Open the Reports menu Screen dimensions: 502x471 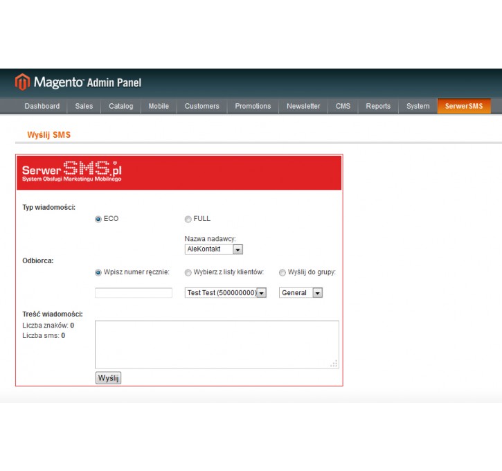[378, 106]
